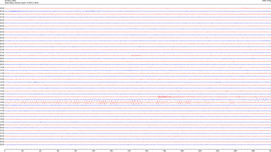This screenshot has width=271, height=152.
Task: Pick the 10:00 row label
Action: [x=2, y=67]
